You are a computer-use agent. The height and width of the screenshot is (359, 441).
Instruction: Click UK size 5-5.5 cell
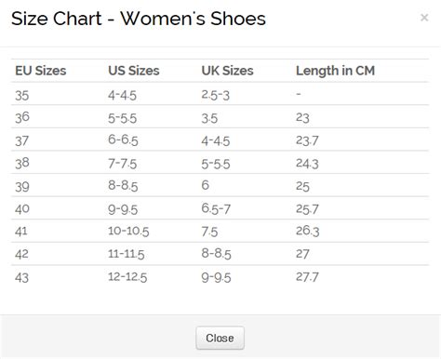216,164
